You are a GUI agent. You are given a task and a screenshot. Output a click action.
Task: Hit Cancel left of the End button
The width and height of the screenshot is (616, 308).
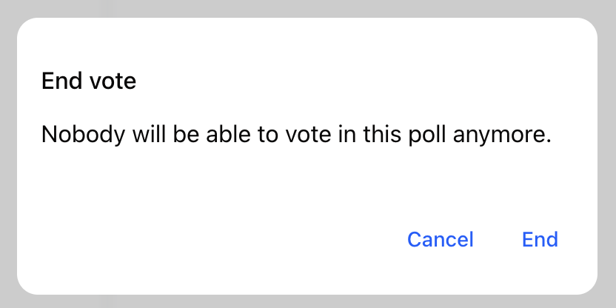[x=440, y=240]
